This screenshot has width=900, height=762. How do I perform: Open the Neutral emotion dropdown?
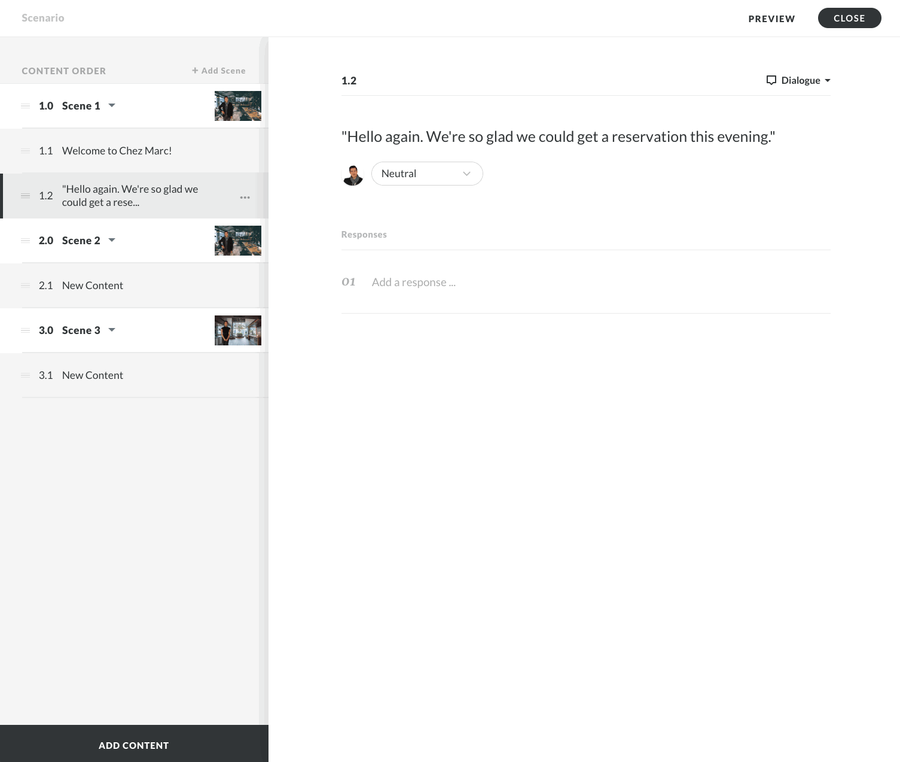tap(427, 174)
